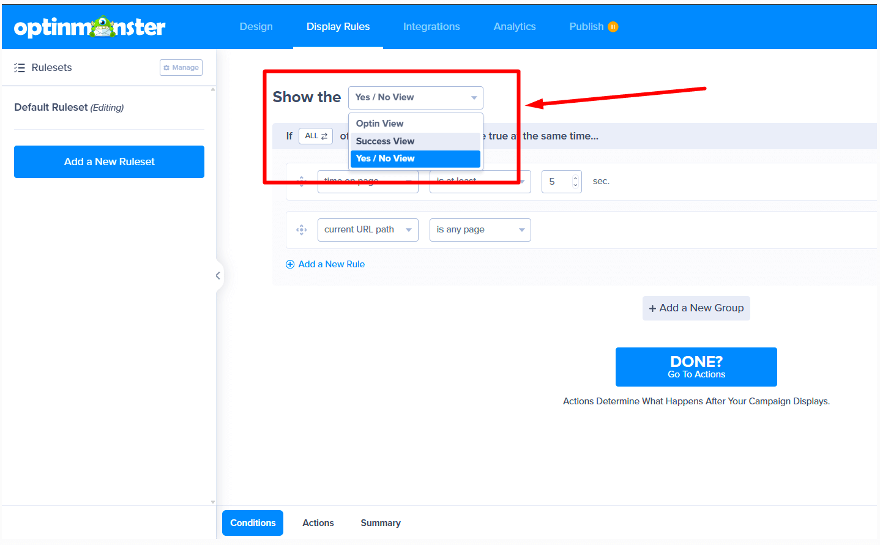Open the Design tab
880x545 pixels.
click(256, 27)
